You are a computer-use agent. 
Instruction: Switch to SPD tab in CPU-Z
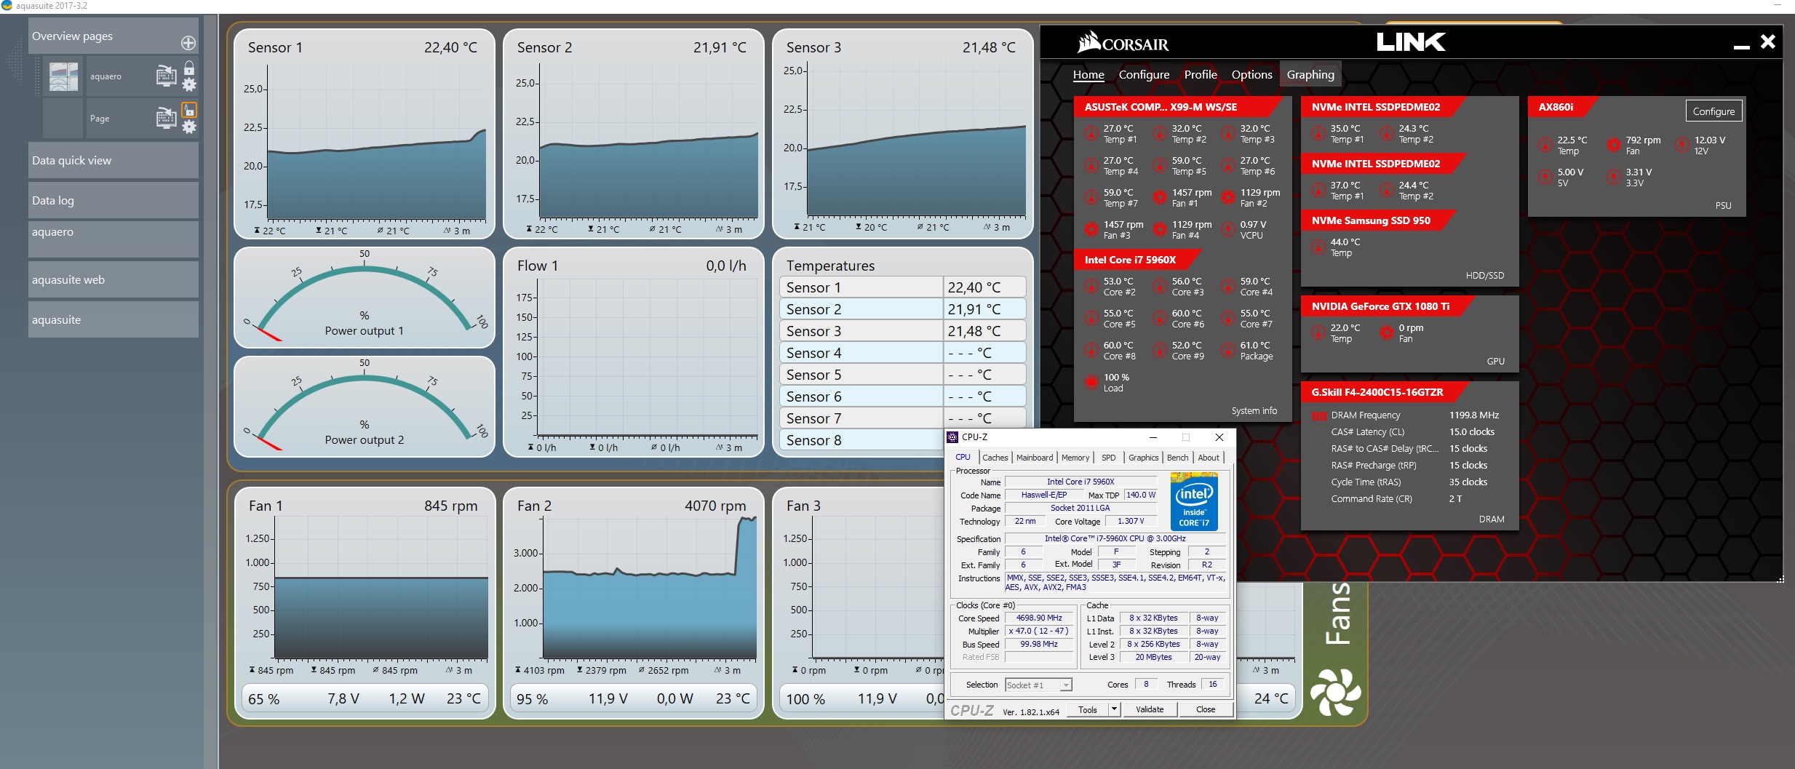click(1108, 458)
